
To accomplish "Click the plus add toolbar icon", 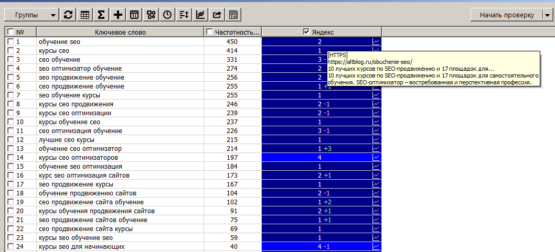I will (x=118, y=15).
